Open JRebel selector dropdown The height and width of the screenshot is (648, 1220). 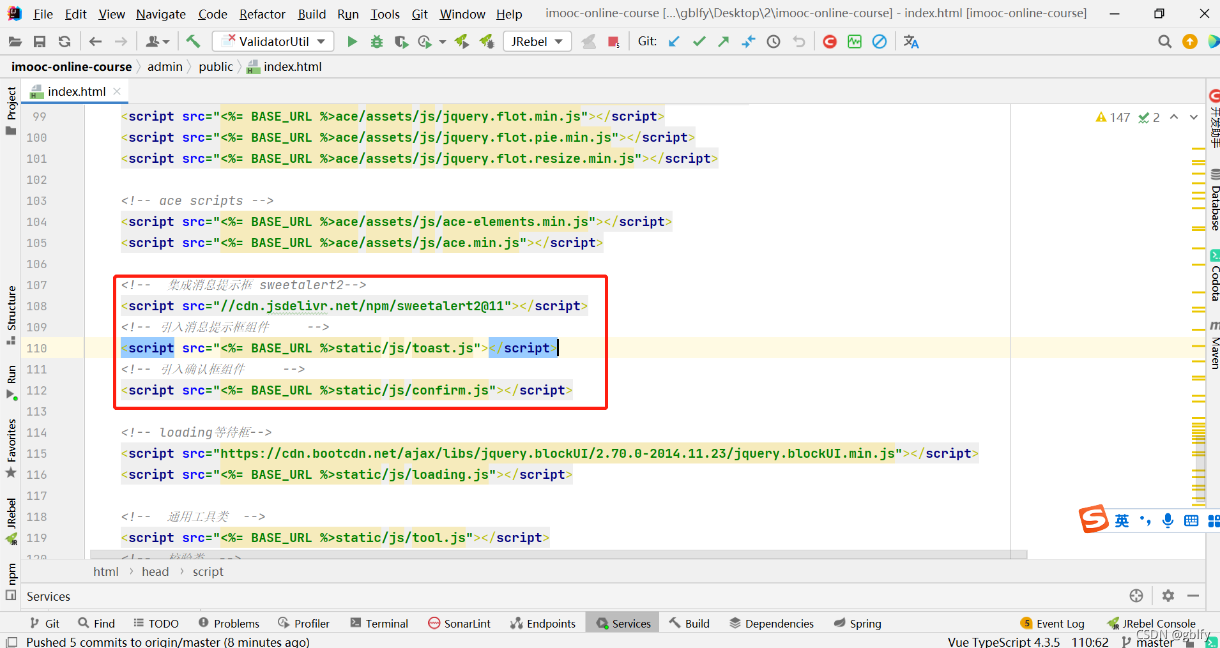[x=537, y=41]
